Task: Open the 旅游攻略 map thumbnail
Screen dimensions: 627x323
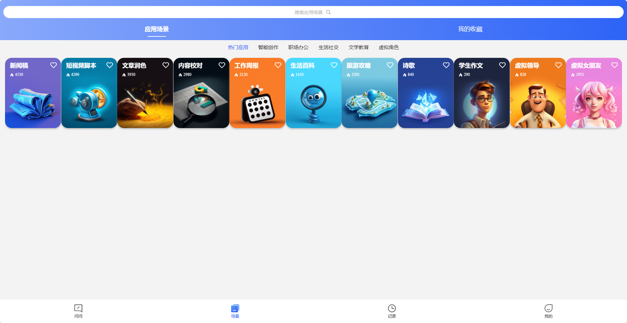Action: (x=369, y=104)
